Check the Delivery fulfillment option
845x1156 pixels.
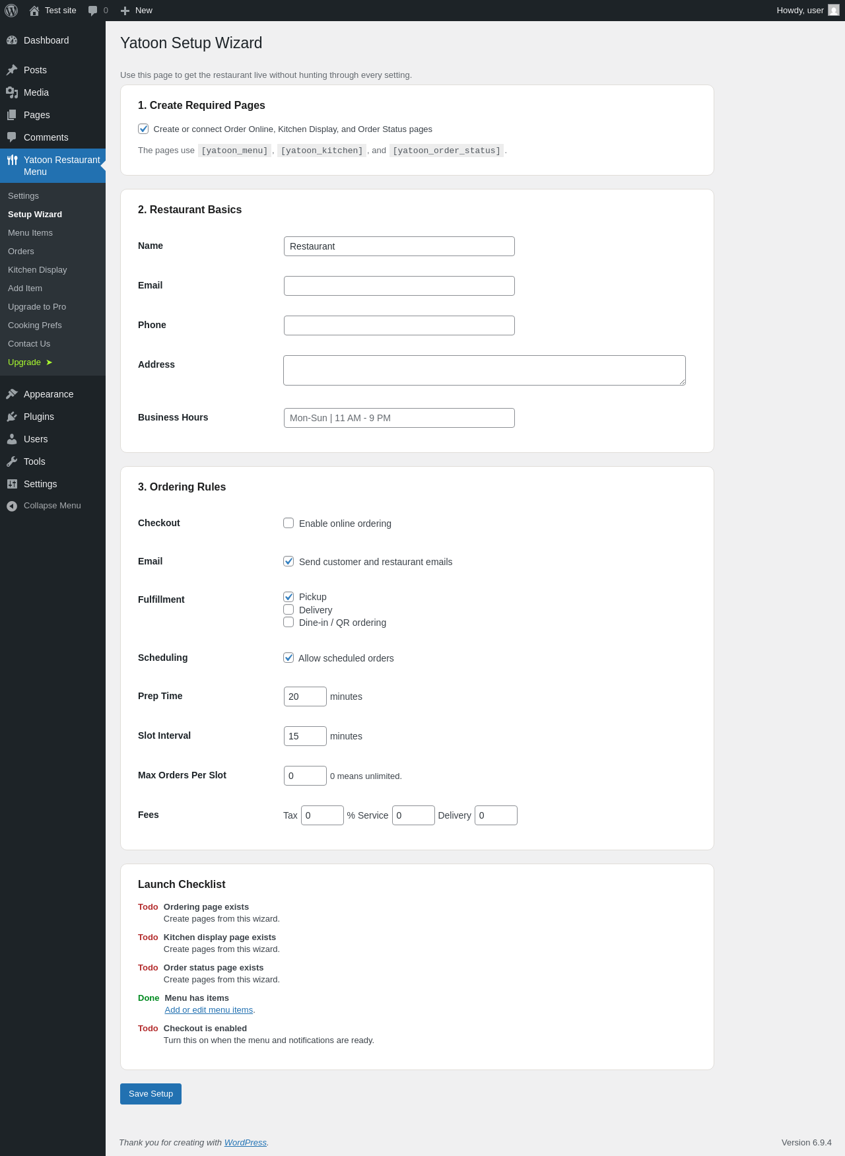click(288, 609)
